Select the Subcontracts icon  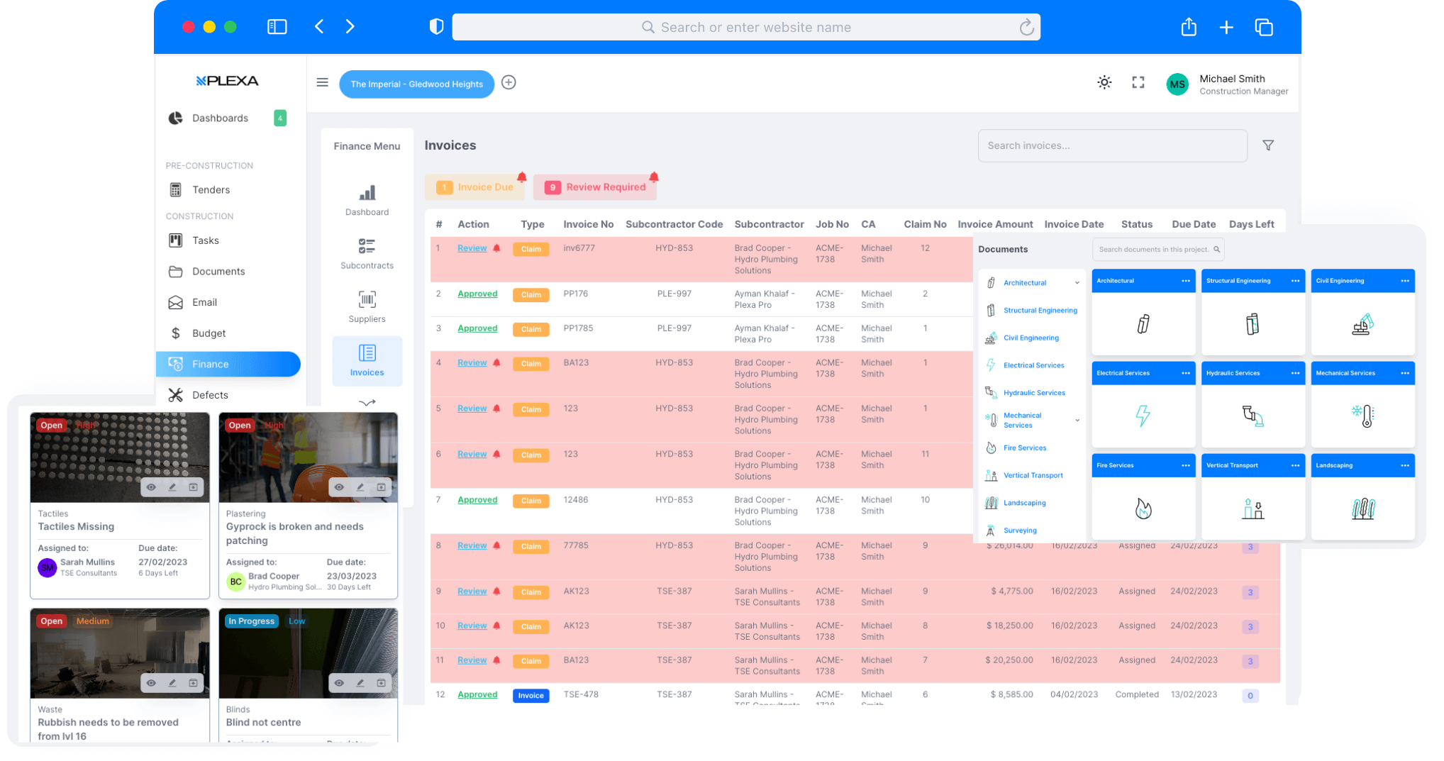click(x=367, y=246)
